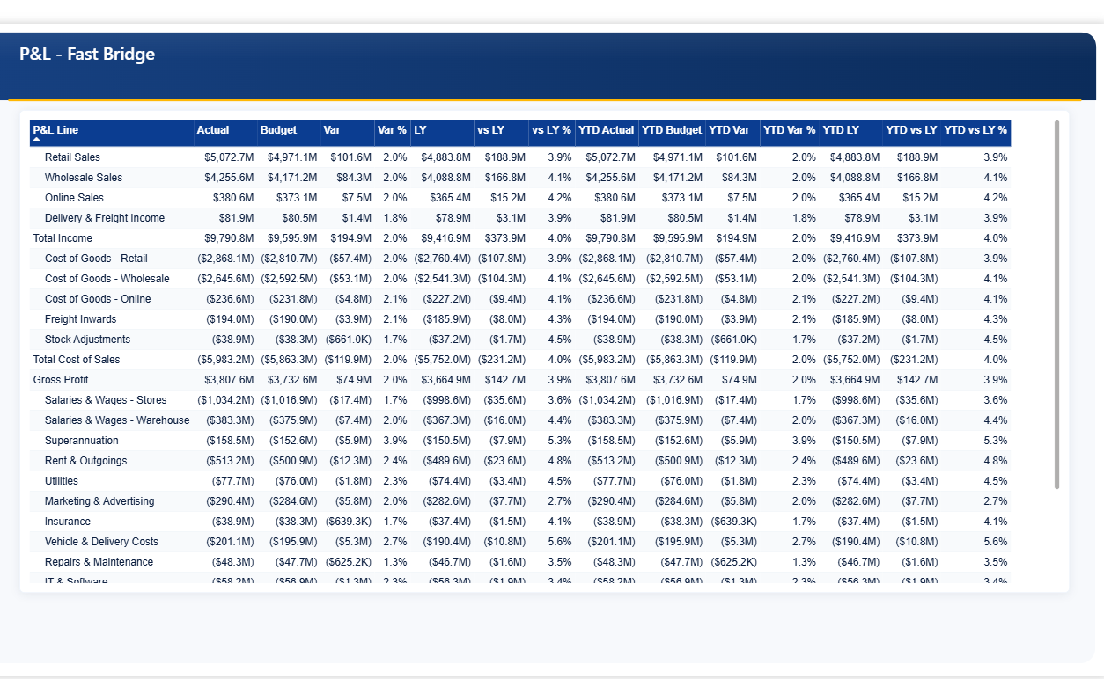This screenshot has height=679, width=1104.
Task: Click the Vehicle & Delivery Costs row label
Action: (x=101, y=542)
